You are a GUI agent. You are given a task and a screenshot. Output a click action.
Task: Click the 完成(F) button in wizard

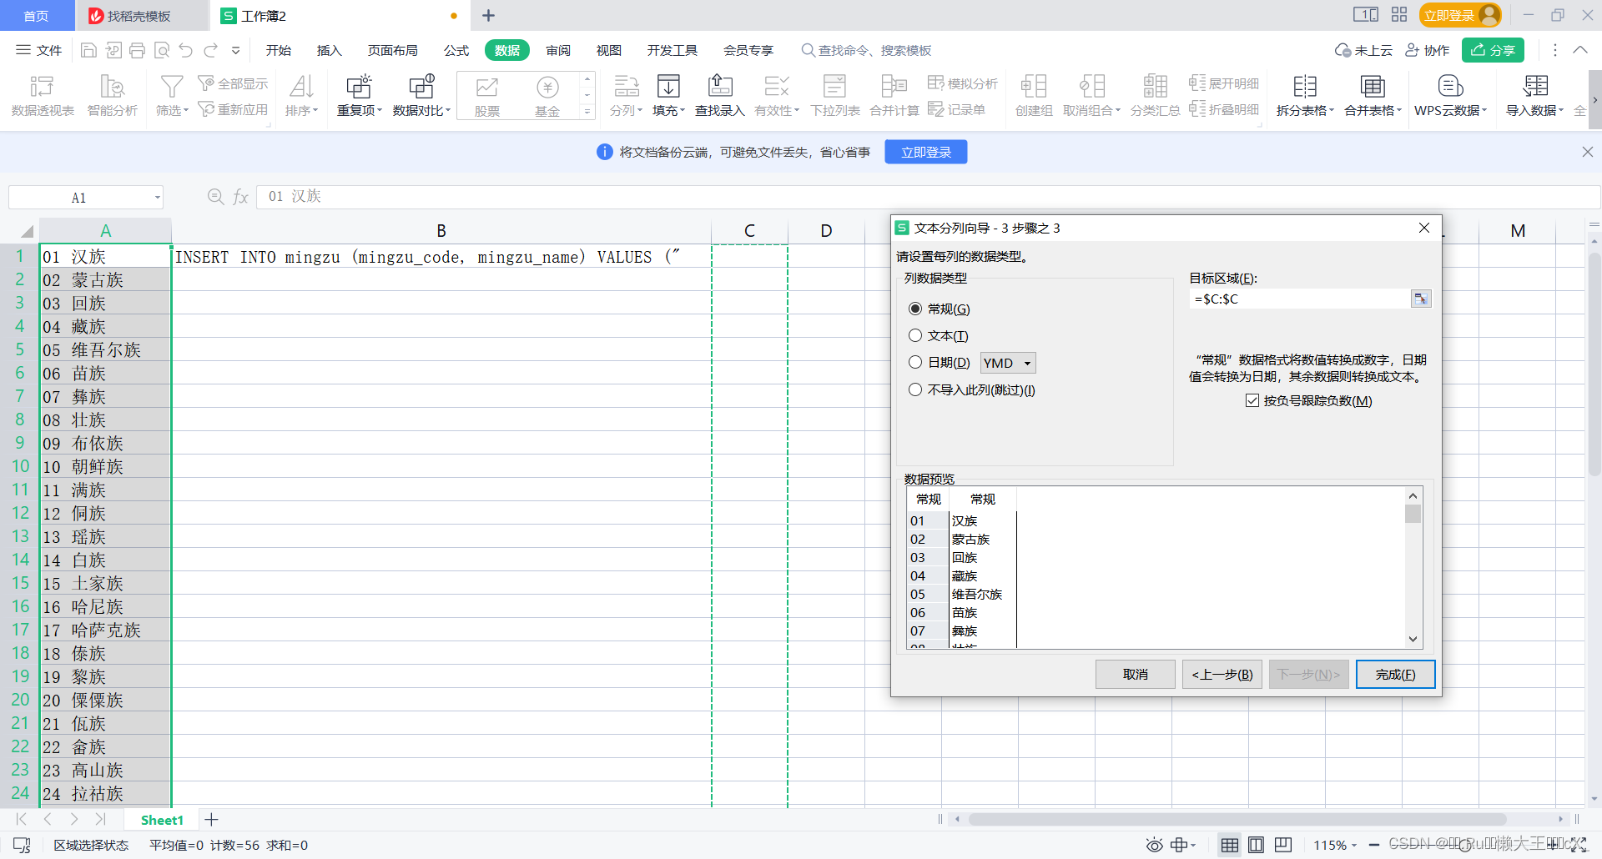point(1395,674)
